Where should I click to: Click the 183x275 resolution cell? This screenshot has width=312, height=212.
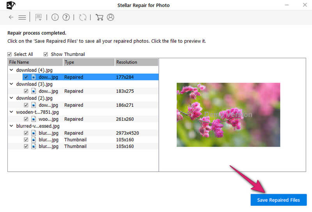pyautogui.click(x=125, y=91)
